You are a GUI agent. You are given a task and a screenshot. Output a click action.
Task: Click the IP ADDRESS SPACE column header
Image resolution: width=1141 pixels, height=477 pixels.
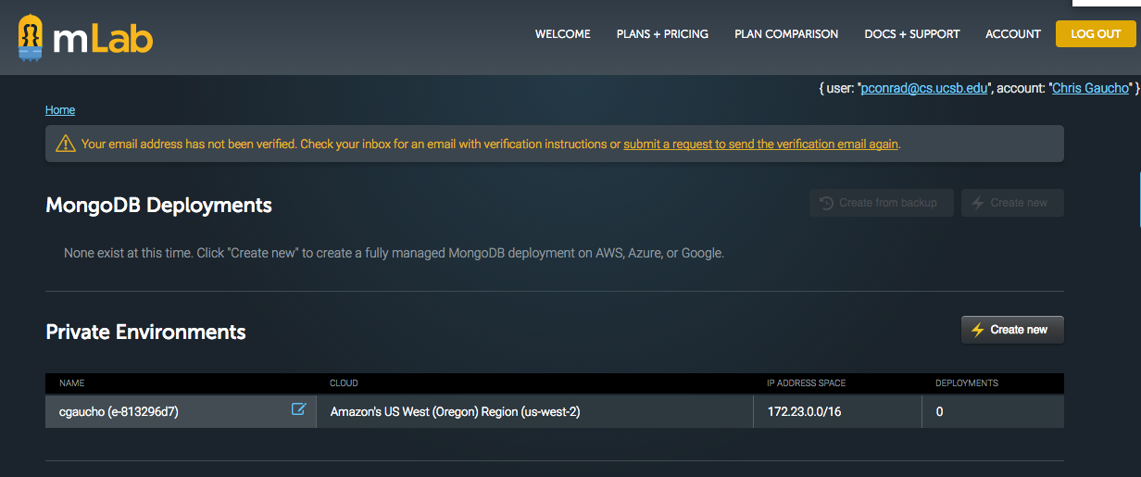coord(807,383)
